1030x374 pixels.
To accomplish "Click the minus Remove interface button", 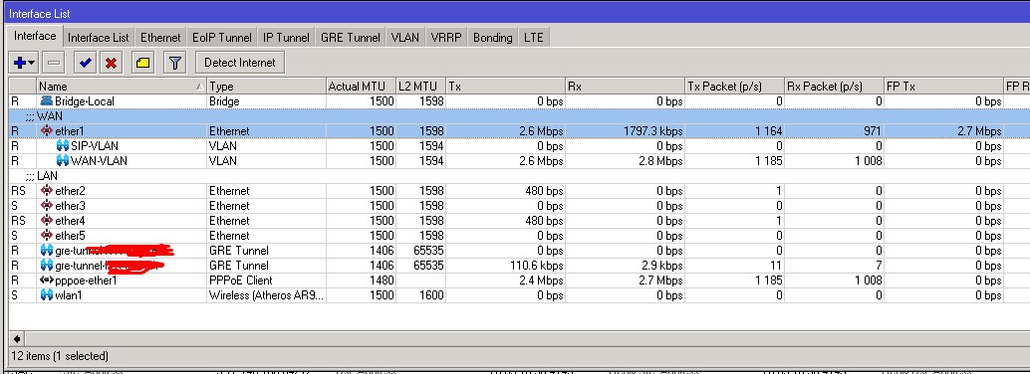I will [x=54, y=63].
